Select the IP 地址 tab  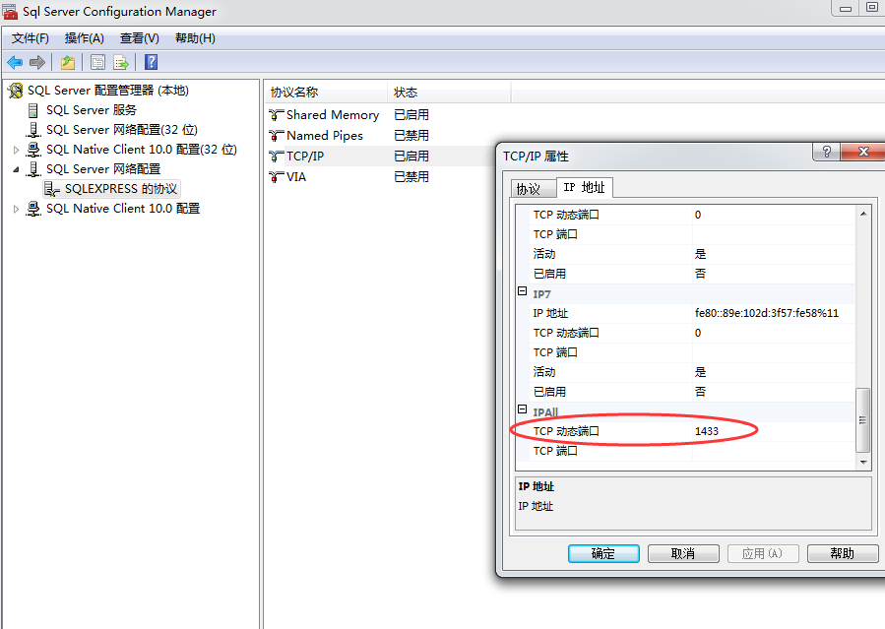pos(584,187)
